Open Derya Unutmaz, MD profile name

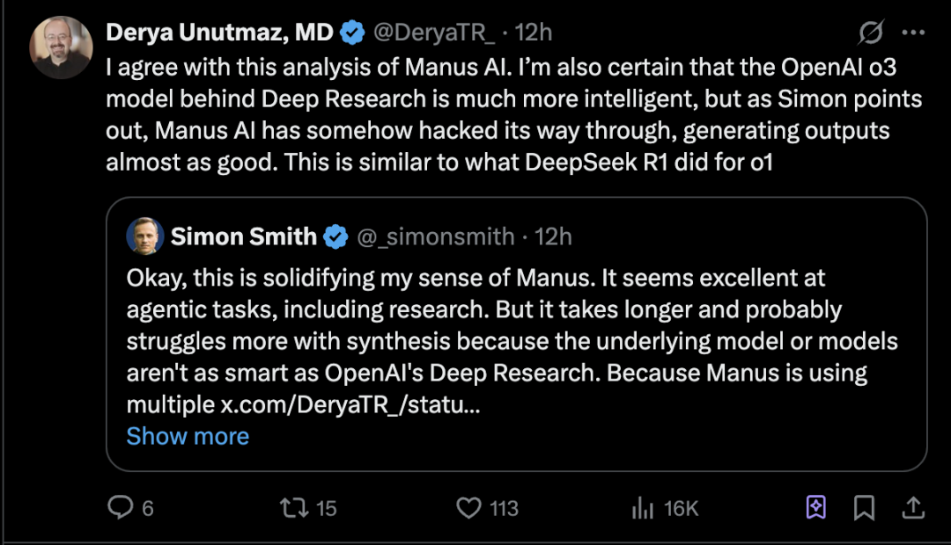tap(220, 33)
